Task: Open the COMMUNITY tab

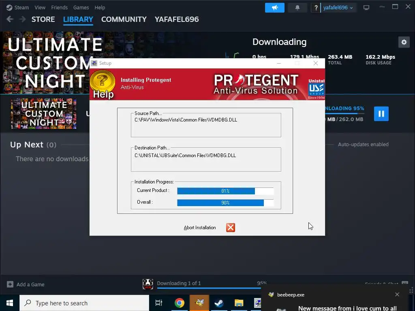Action: click(x=124, y=19)
